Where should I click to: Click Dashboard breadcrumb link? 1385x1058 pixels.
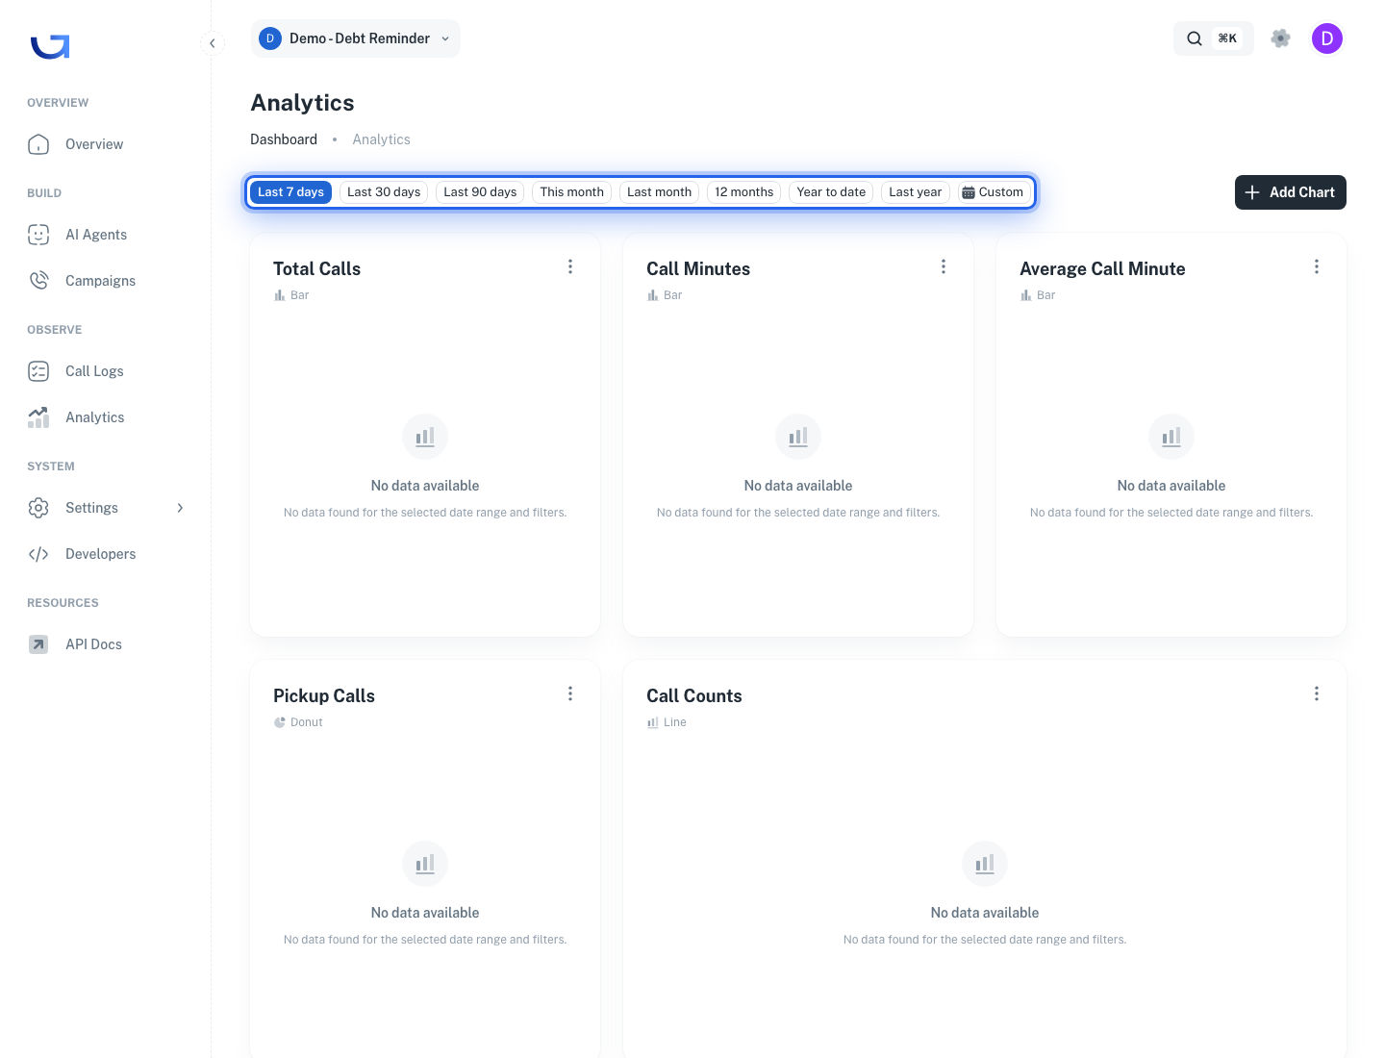(284, 139)
